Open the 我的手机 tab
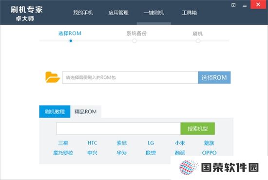The height and width of the screenshot is (180, 268). coord(83,13)
